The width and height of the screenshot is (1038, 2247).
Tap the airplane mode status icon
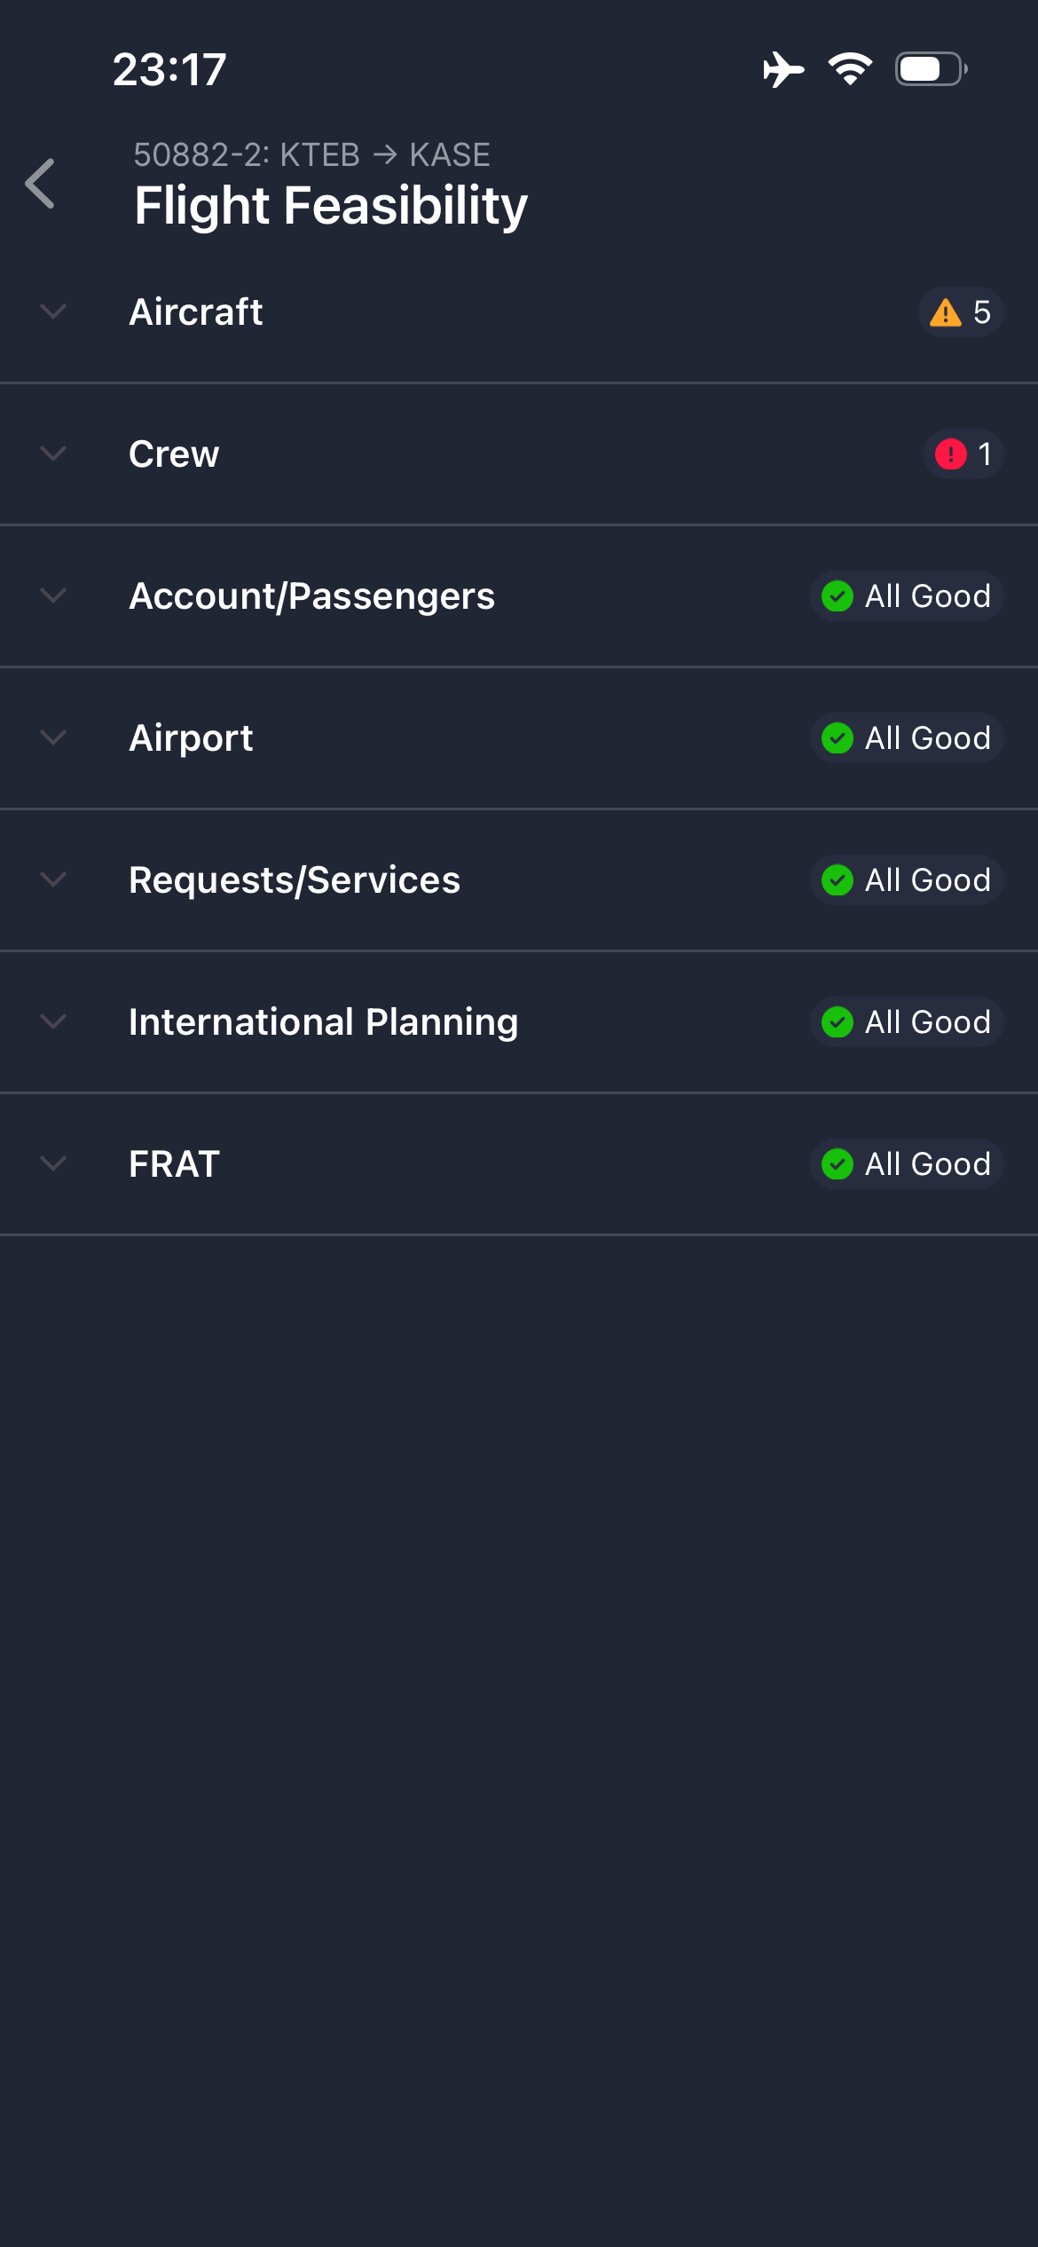click(x=783, y=69)
